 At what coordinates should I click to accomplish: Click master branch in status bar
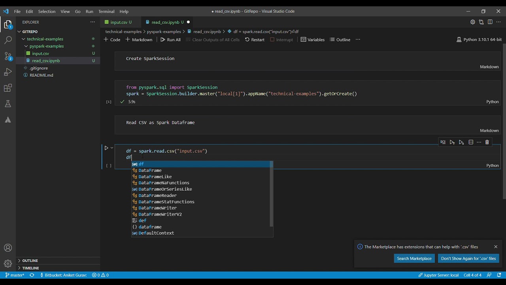click(x=15, y=275)
